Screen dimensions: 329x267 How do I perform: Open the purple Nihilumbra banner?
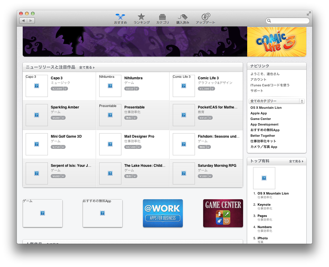pyautogui.click(x=135, y=42)
